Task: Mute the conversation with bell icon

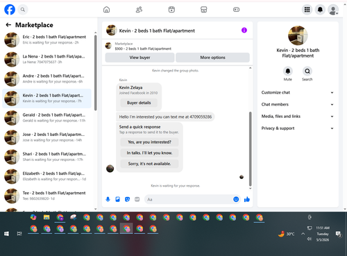Action: coord(288,71)
